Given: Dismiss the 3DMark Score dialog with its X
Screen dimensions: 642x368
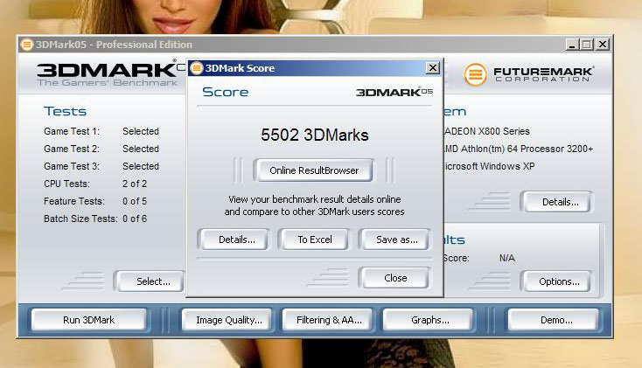Looking at the screenshot, I should click(432, 68).
